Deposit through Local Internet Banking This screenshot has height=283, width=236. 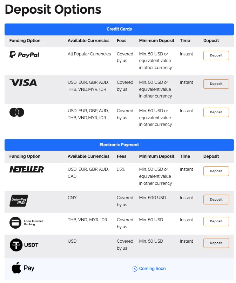coord(216,221)
